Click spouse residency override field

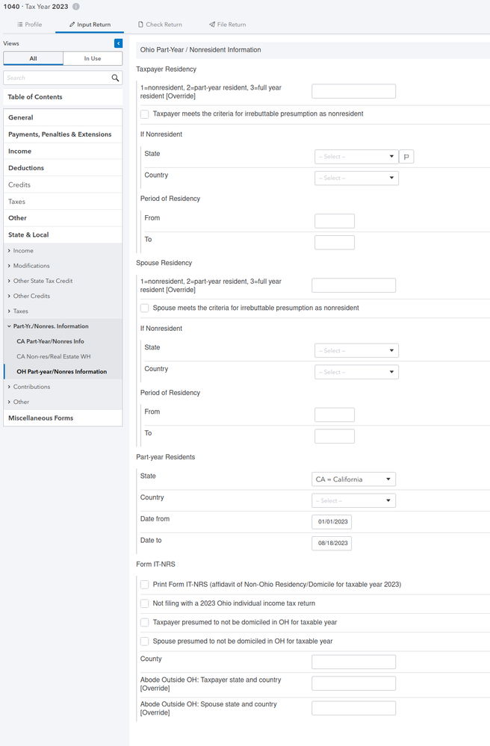(x=353, y=285)
